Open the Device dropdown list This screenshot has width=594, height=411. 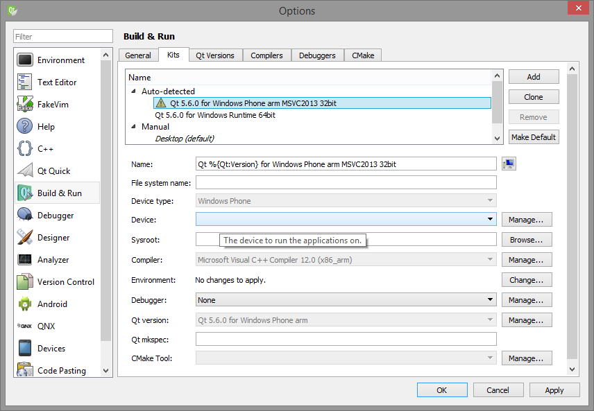[x=346, y=220]
